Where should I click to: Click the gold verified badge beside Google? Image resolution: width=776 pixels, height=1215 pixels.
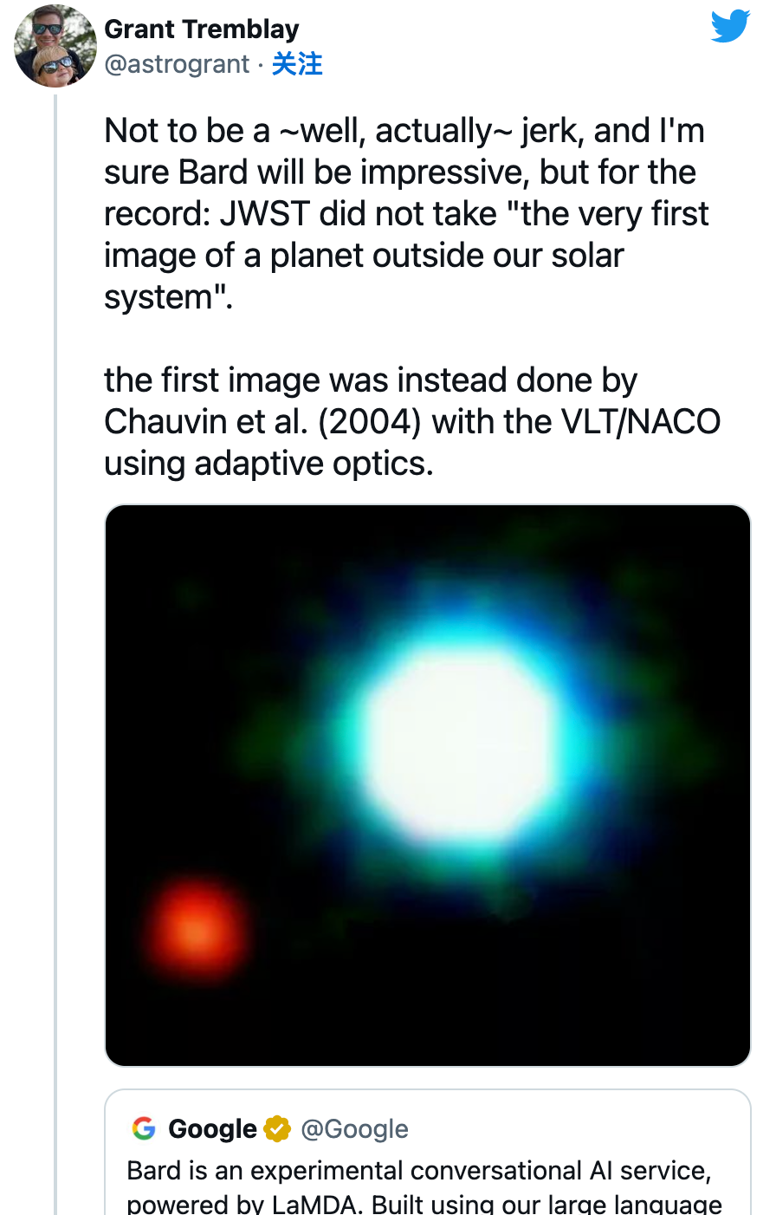(x=277, y=1129)
